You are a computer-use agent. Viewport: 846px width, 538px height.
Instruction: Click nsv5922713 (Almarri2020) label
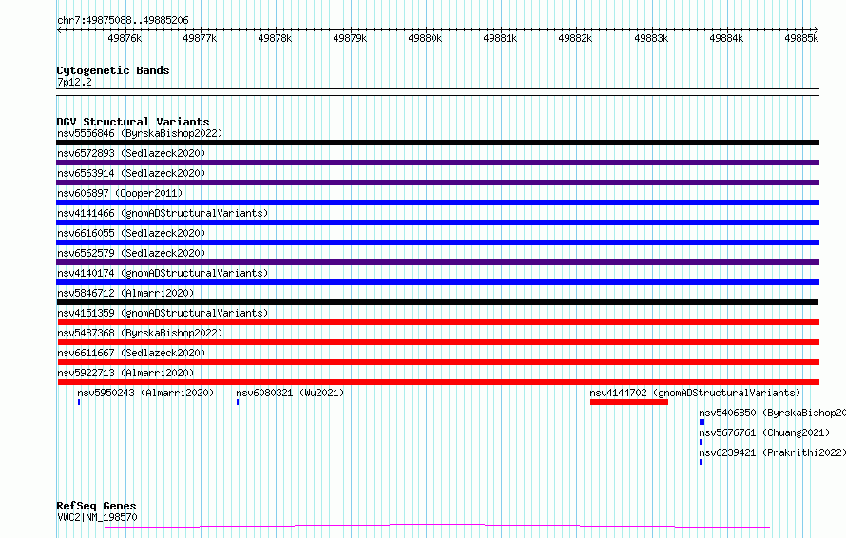[x=125, y=373]
